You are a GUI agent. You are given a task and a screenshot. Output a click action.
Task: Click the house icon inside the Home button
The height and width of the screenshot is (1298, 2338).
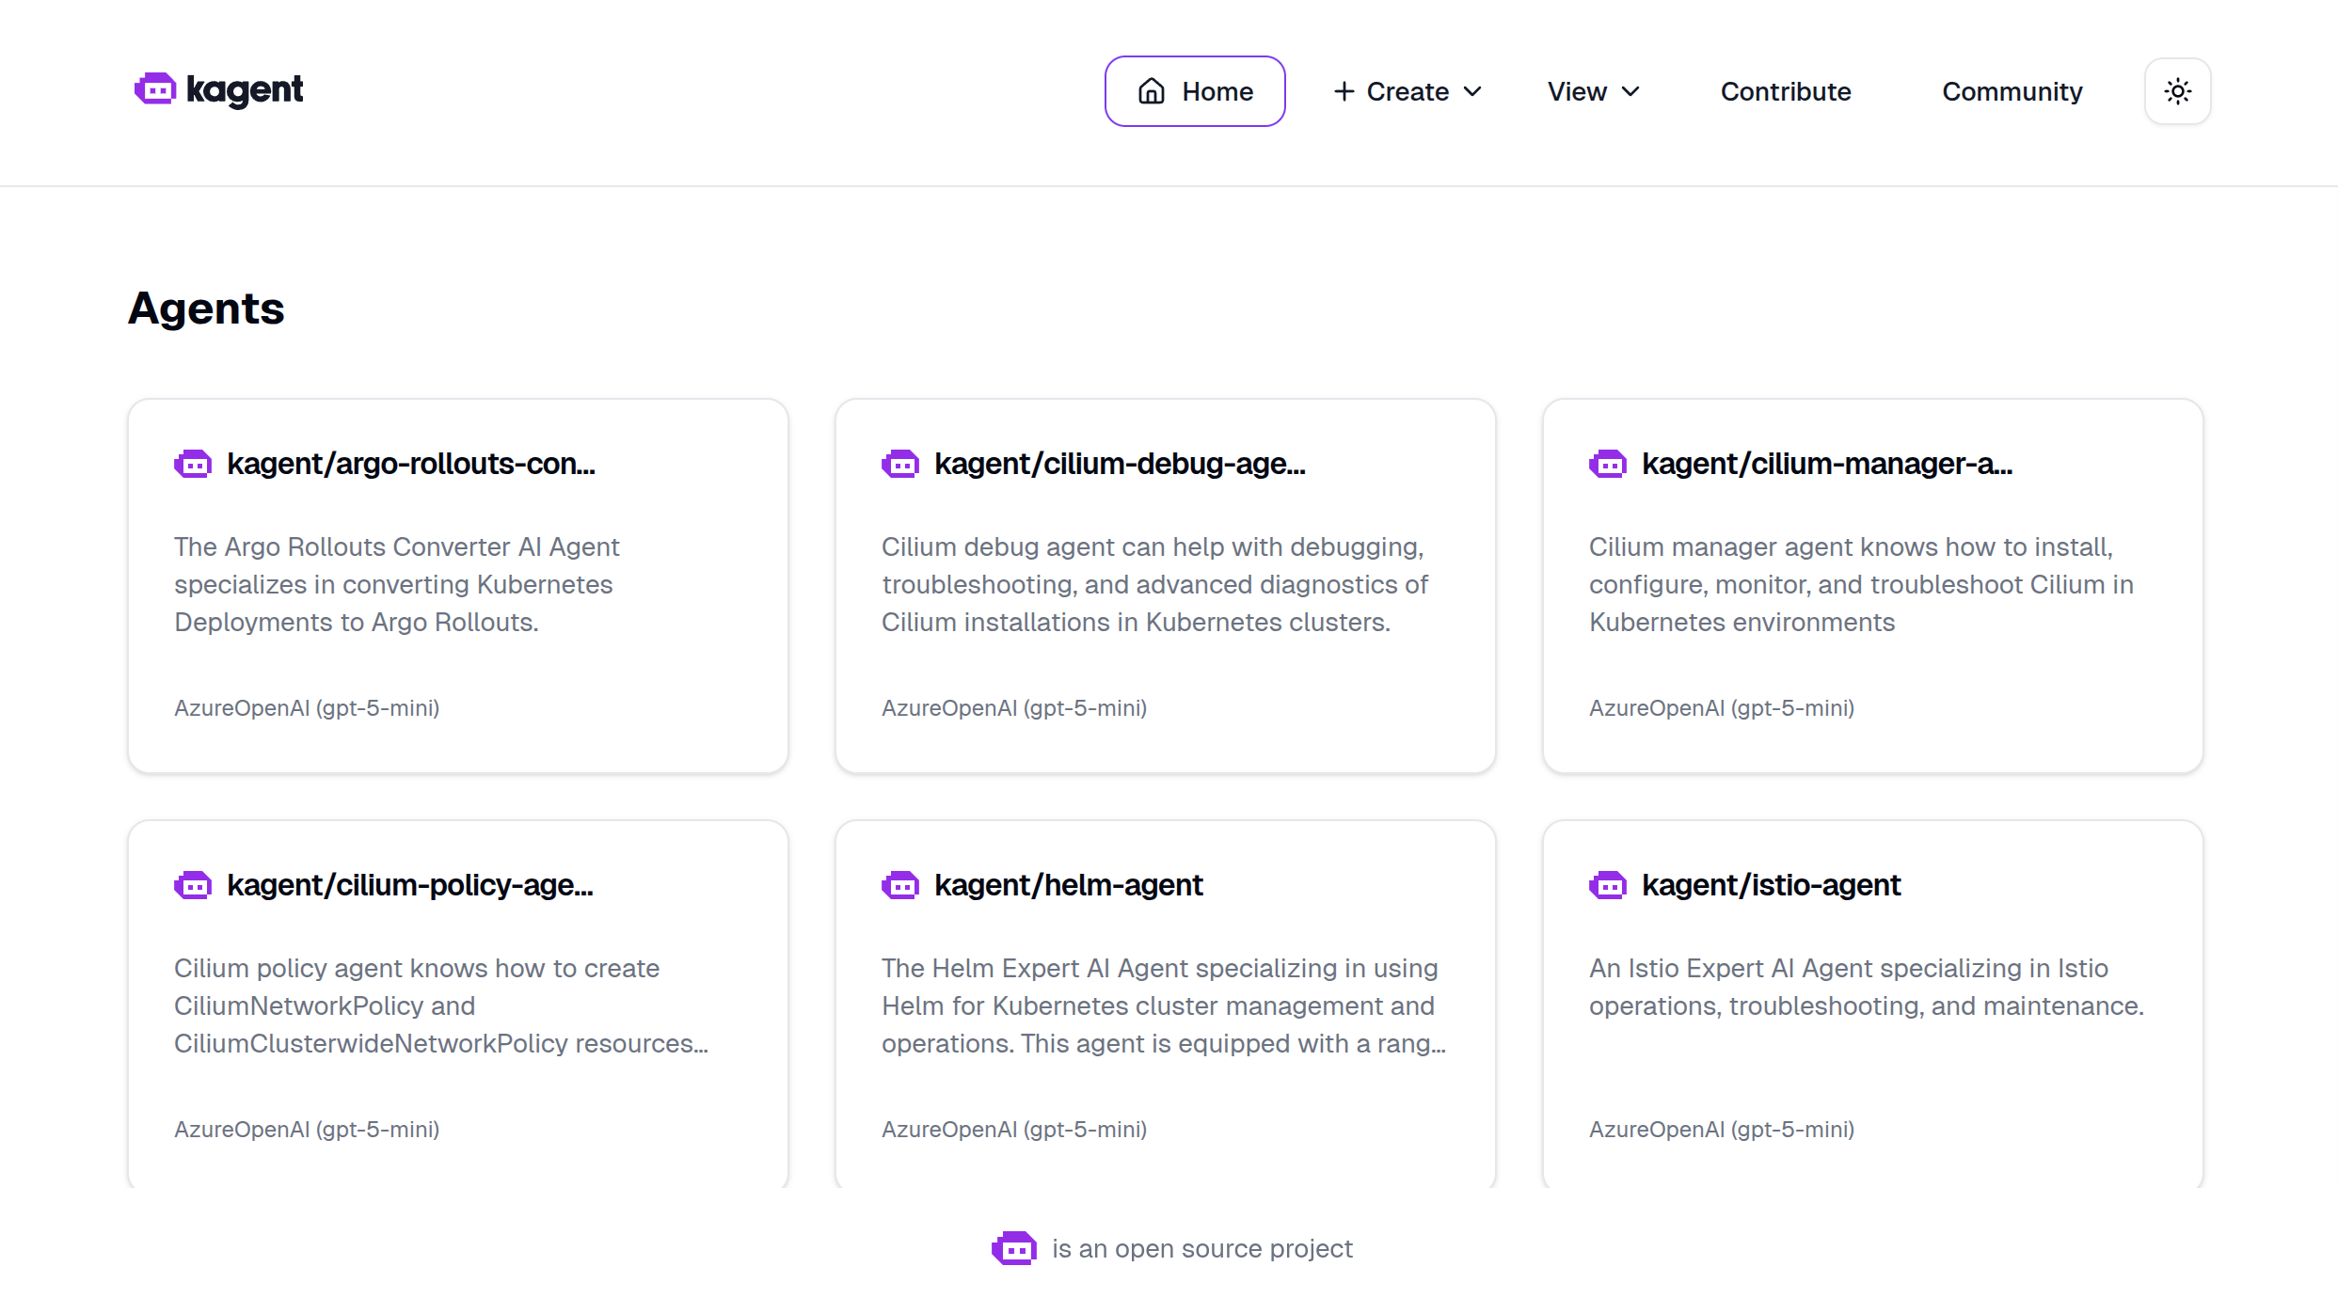1151,91
